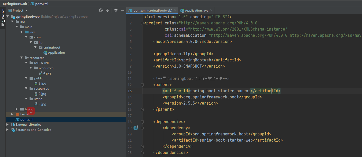
Task: Collapse the springBootweb root node
Action: (x=8, y=16)
